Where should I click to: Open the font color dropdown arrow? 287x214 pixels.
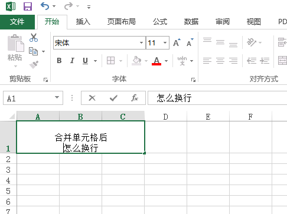tap(166, 61)
